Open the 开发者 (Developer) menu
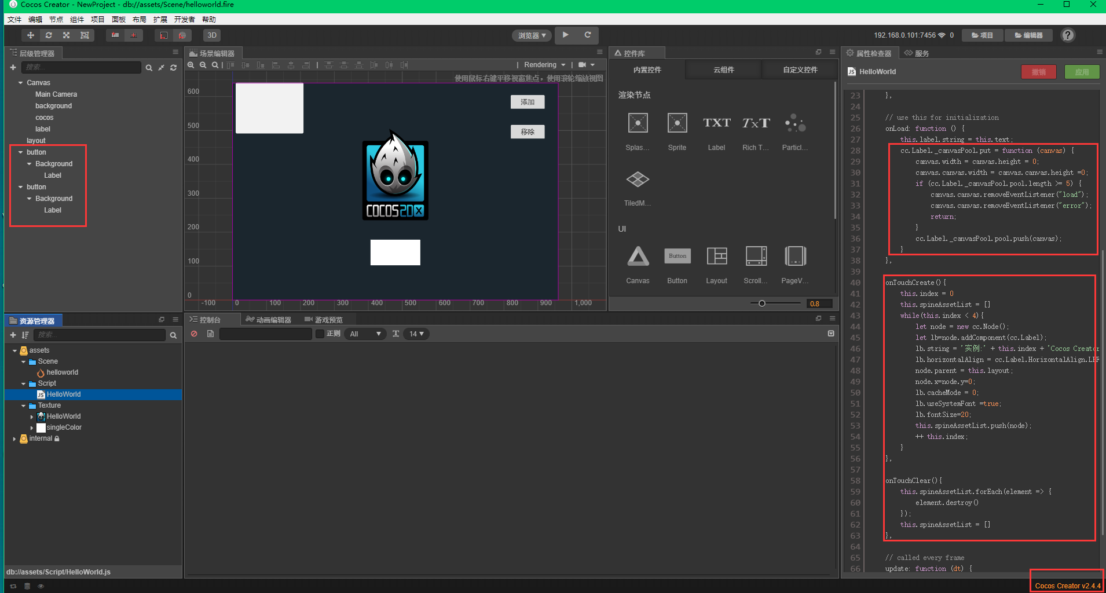 tap(185, 19)
